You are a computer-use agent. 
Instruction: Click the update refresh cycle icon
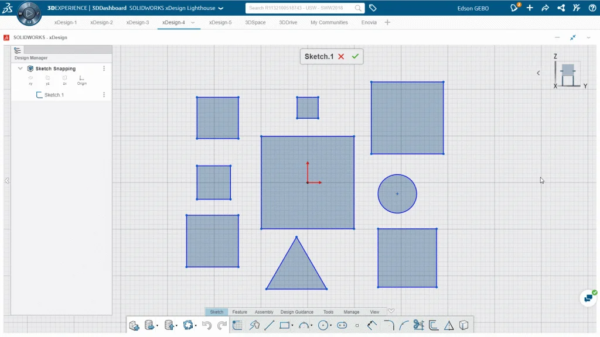pyautogui.click(x=188, y=325)
